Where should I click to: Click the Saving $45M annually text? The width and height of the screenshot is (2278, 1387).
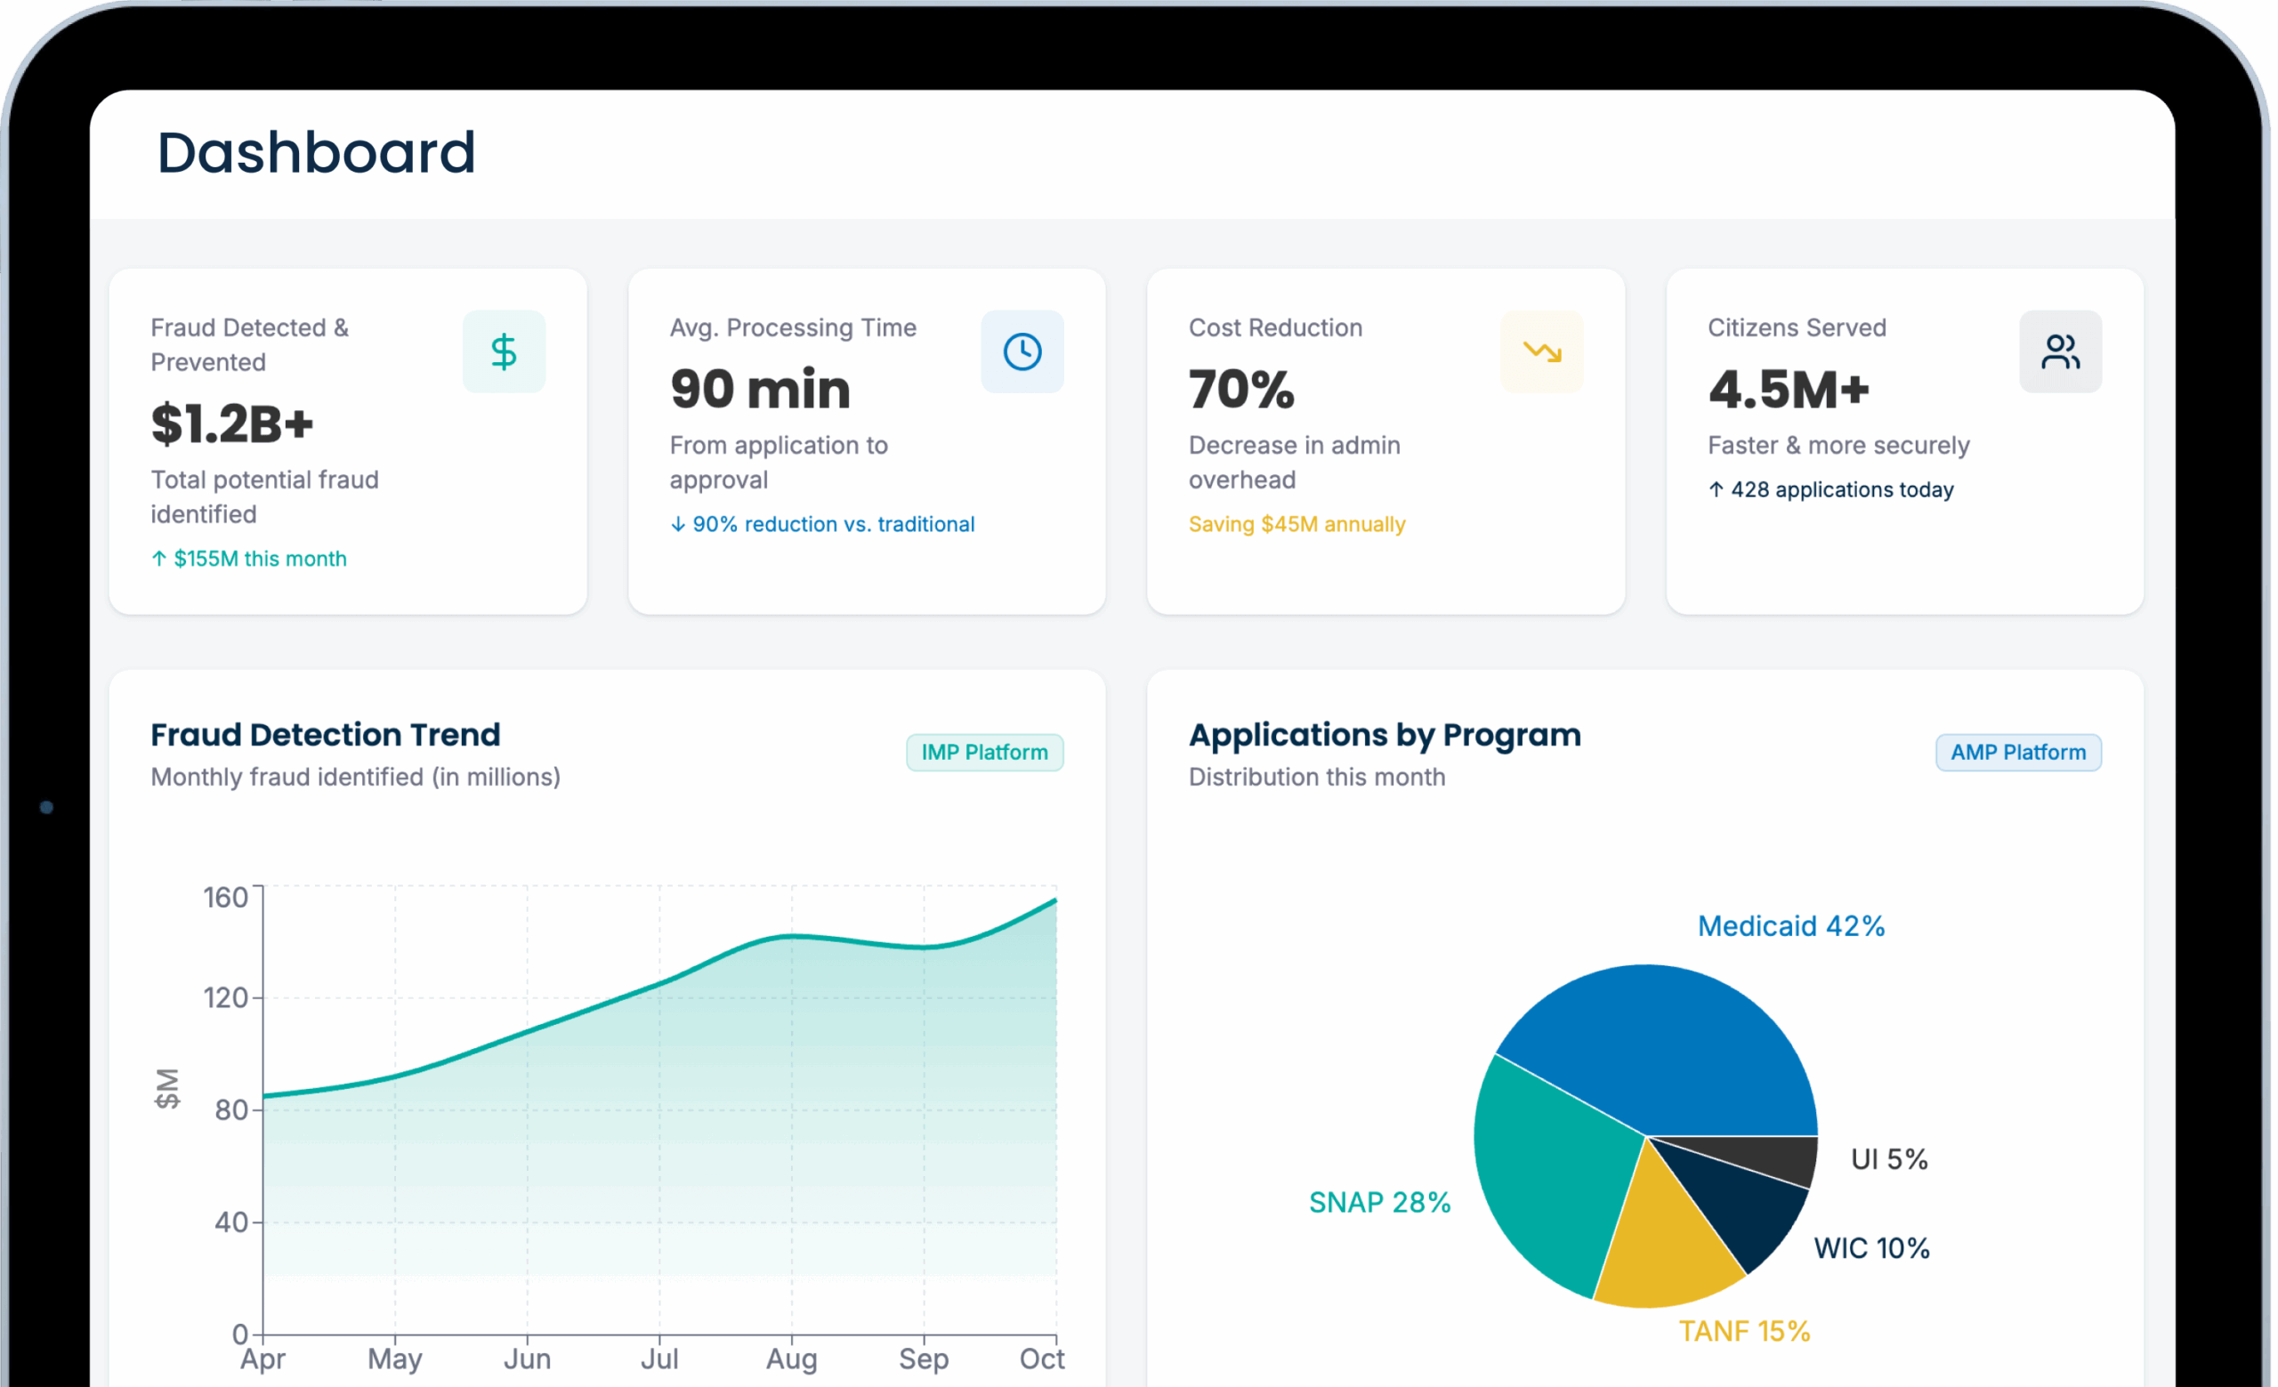coord(1297,524)
